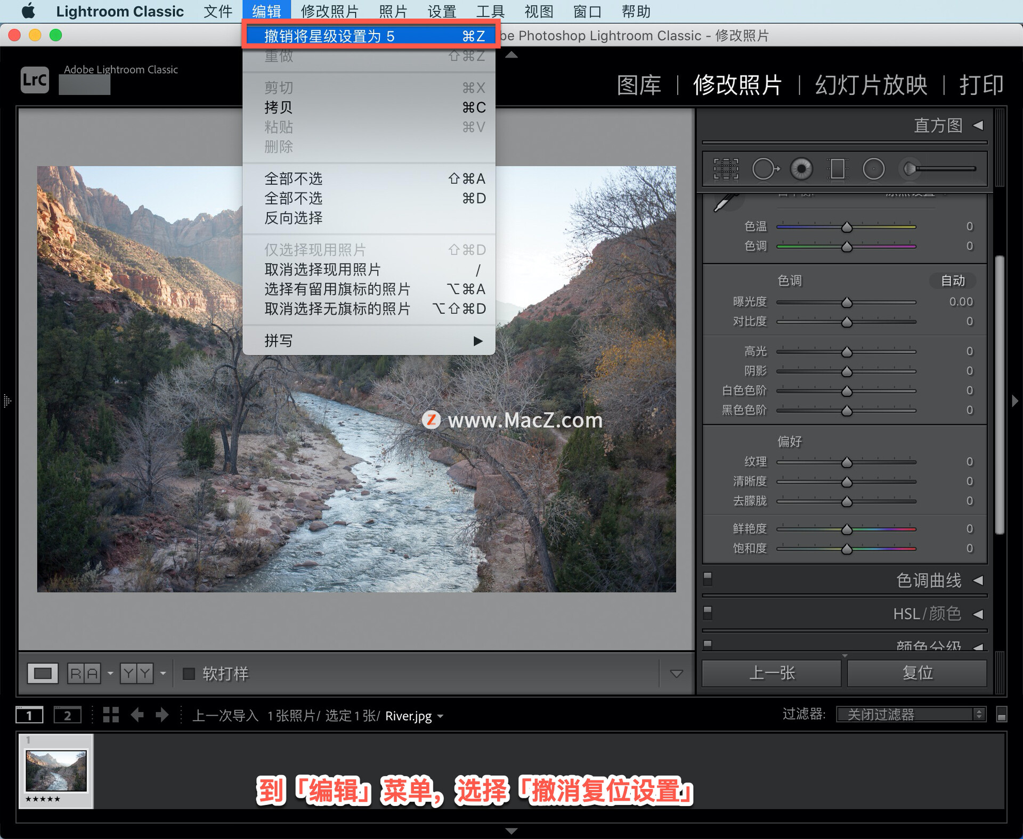Click the Saturation slider handle
1023x839 pixels.
pyautogui.click(x=847, y=549)
